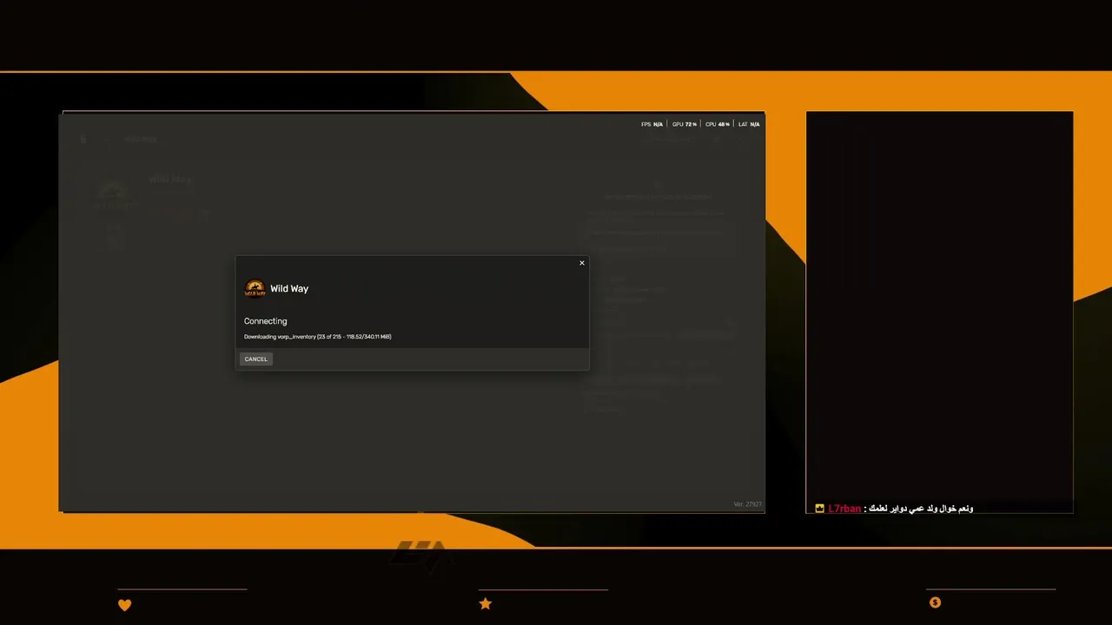The image size is (1112, 625).
Task: Click the "Connecting" status text
Action: click(265, 321)
